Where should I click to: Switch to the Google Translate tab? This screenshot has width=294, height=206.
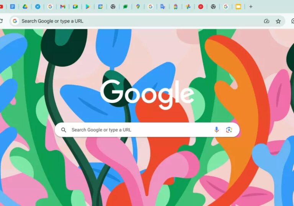(163, 7)
